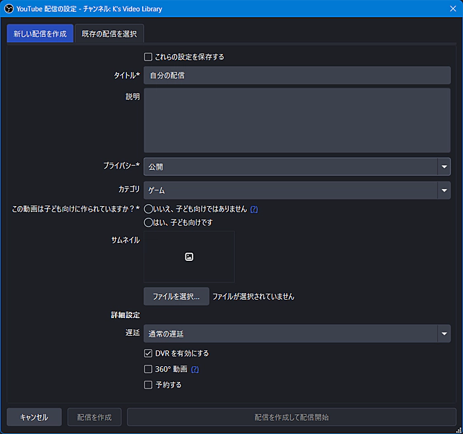Uncheck DVR を有効にする checkbox

pyautogui.click(x=148, y=354)
